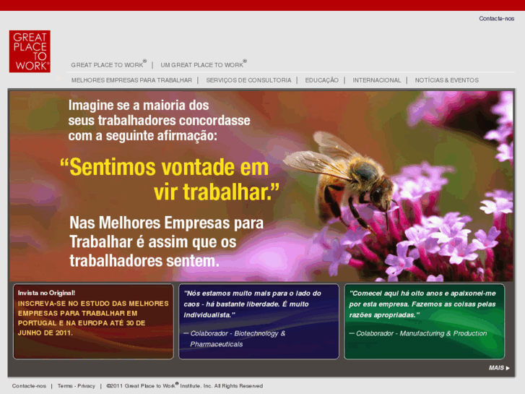Open footer Contacte-nos link
This screenshot has height=394, width=525.
pyautogui.click(x=29, y=386)
